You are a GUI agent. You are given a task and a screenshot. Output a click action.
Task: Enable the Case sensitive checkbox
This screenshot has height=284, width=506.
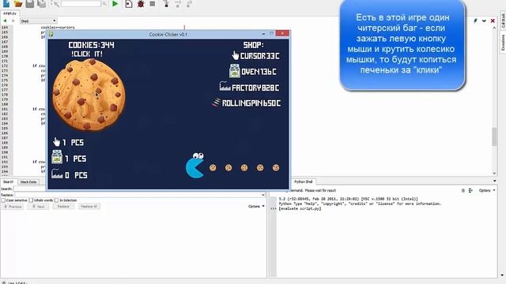coord(3,200)
